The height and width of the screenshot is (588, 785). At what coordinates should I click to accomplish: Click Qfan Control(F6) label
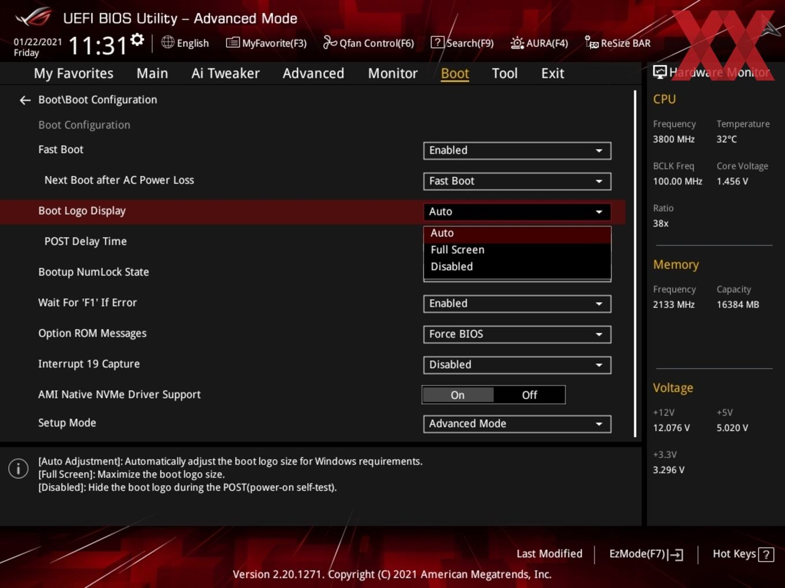[x=377, y=43]
